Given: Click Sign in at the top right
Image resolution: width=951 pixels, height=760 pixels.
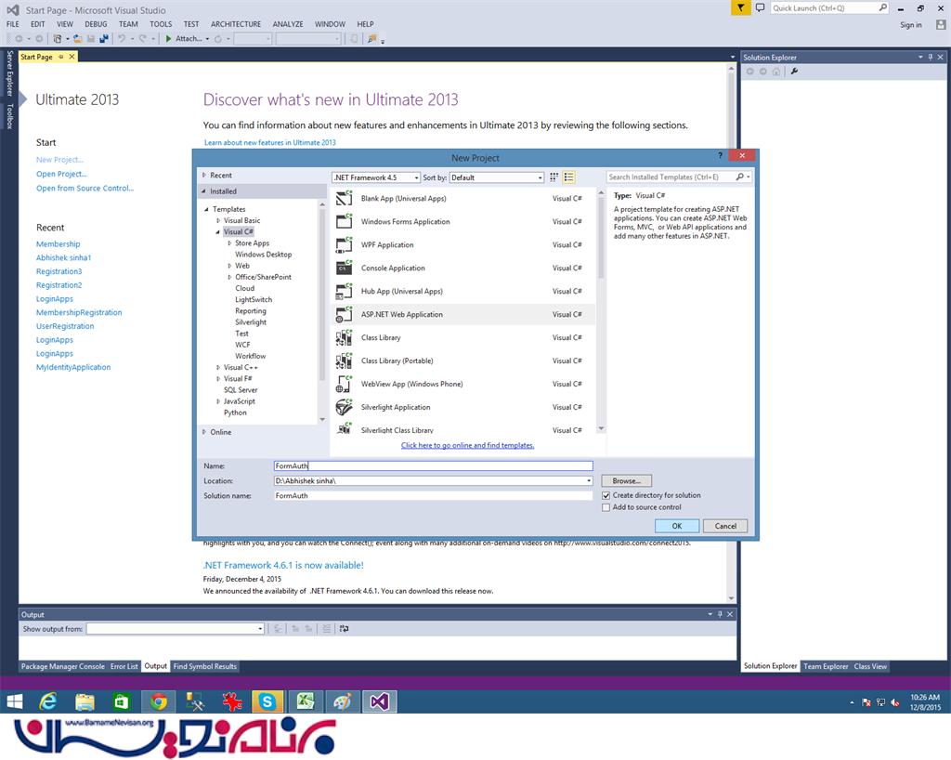Looking at the screenshot, I should click(x=910, y=25).
